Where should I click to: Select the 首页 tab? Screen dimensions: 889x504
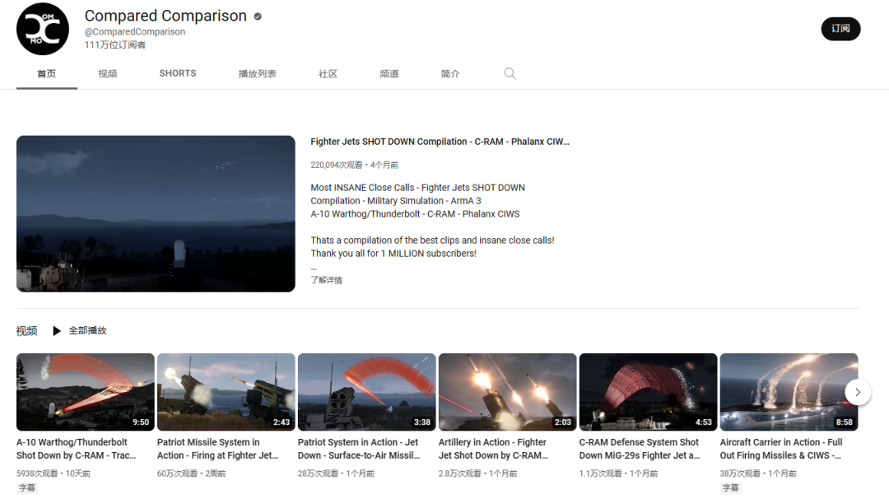coord(46,73)
